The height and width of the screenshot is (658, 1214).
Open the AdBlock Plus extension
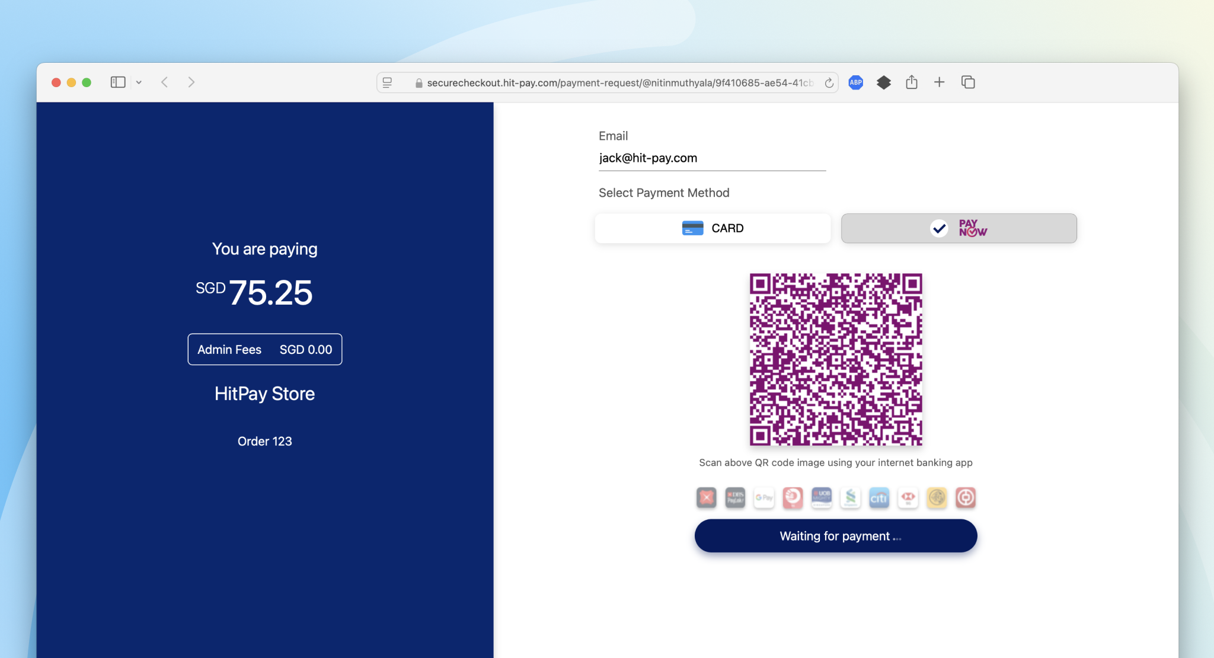(855, 82)
